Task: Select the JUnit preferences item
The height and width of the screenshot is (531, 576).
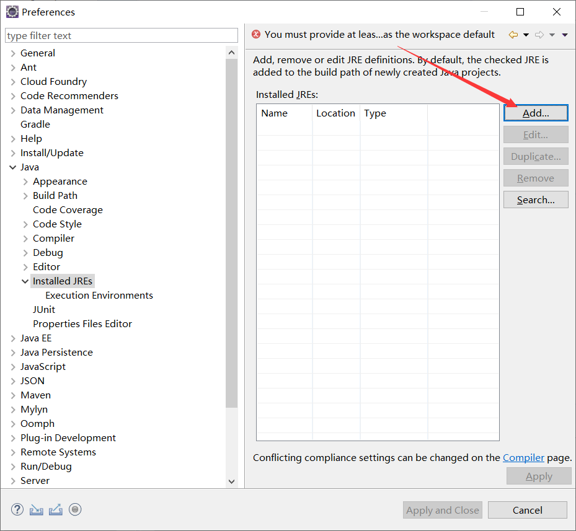Action: (44, 310)
